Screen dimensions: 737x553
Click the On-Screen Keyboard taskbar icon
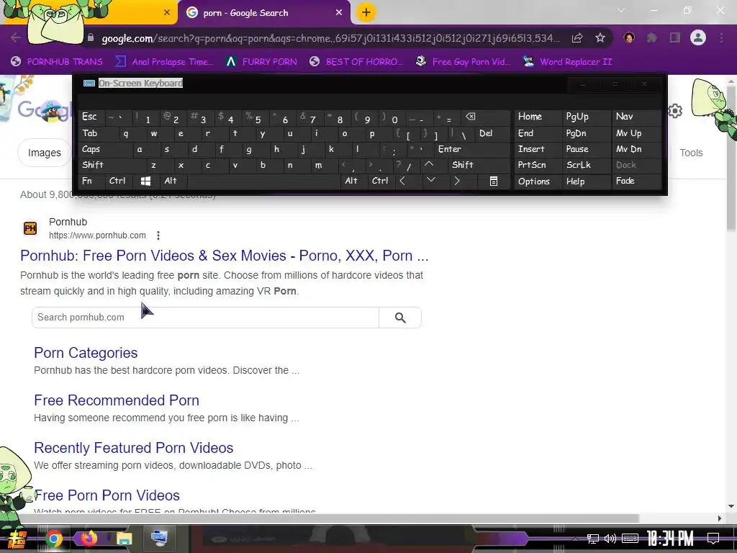coord(159,539)
